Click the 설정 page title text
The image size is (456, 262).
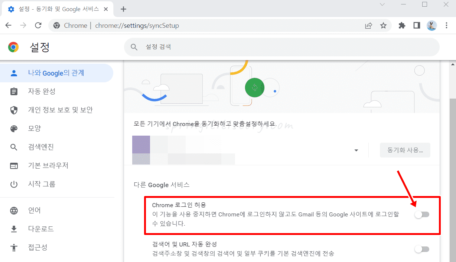point(40,47)
